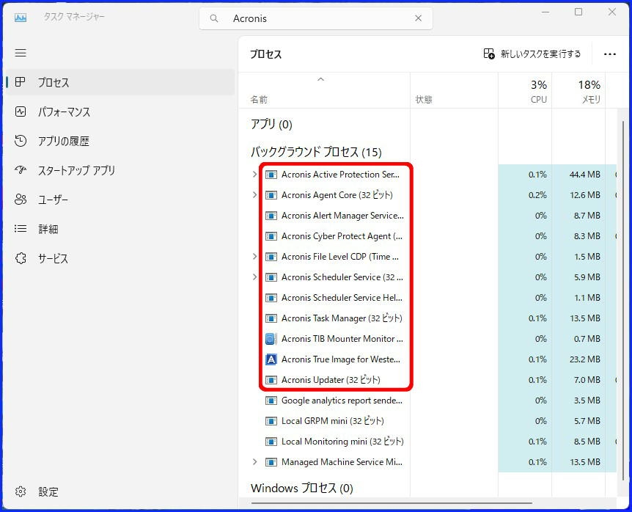This screenshot has width=632, height=512.
Task: Click the Acronis TIB Mounter Monitor icon
Action: [271, 339]
